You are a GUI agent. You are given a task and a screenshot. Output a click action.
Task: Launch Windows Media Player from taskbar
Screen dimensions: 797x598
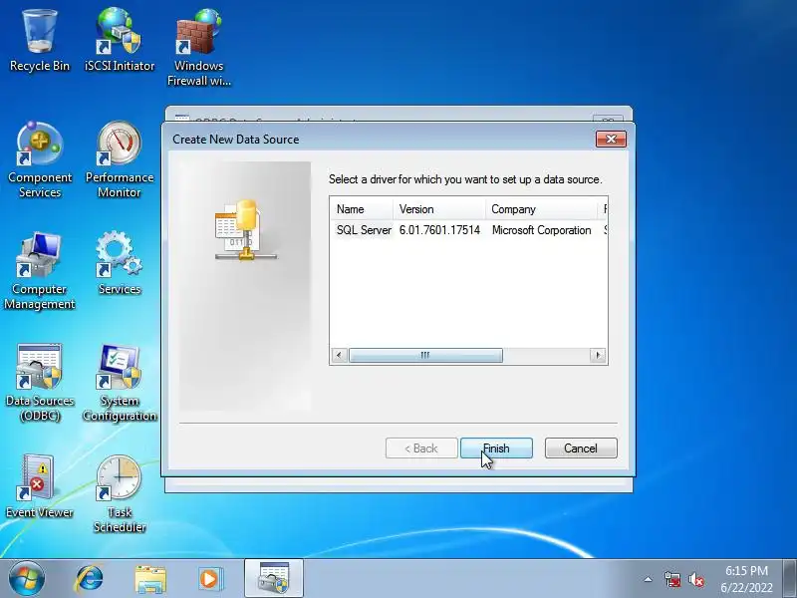click(x=209, y=579)
